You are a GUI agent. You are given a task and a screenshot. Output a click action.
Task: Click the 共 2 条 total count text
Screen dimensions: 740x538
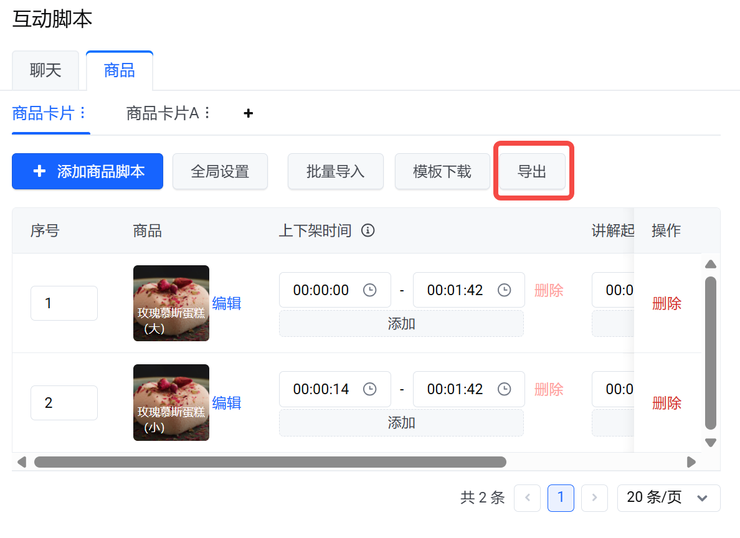click(483, 498)
